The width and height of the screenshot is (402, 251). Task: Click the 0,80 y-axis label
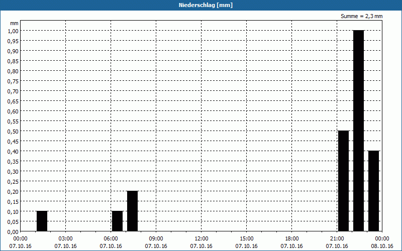(x=13, y=71)
